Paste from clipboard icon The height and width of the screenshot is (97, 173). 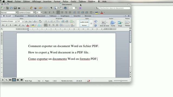coord(32,8)
